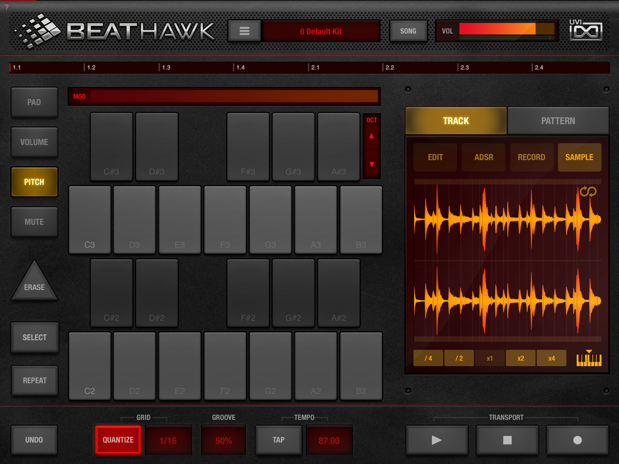Enable Repeat mode
Screen dimensions: 619x464
click(34, 380)
